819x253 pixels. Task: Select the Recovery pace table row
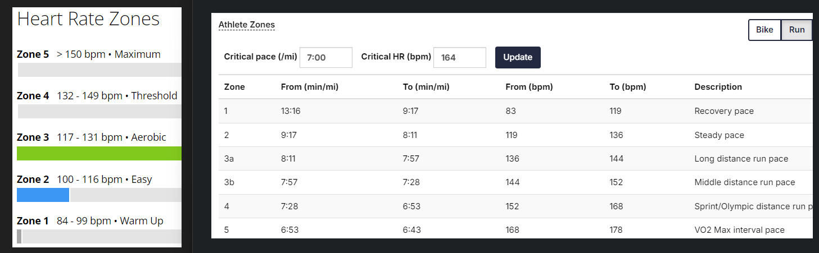515,111
